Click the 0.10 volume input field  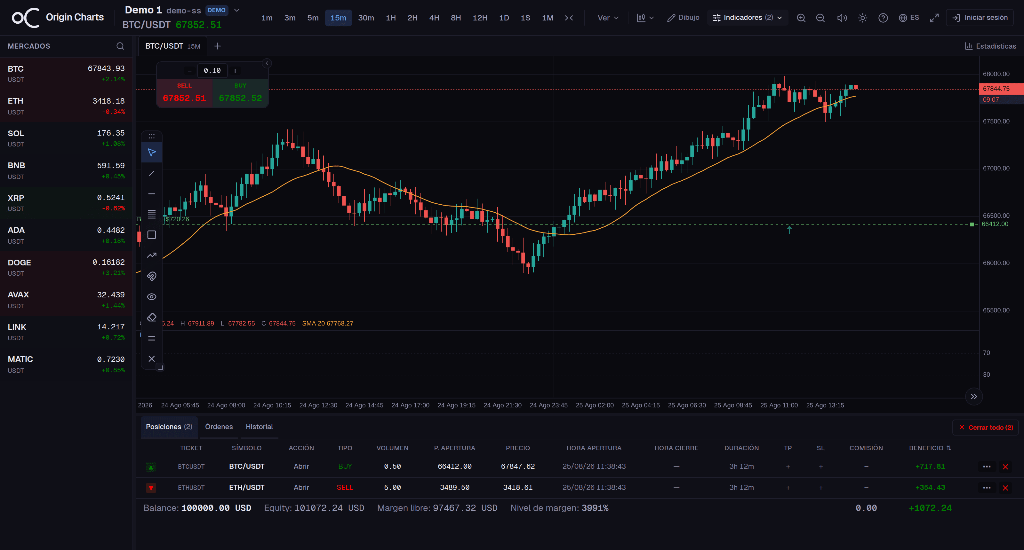pyautogui.click(x=212, y=71)
